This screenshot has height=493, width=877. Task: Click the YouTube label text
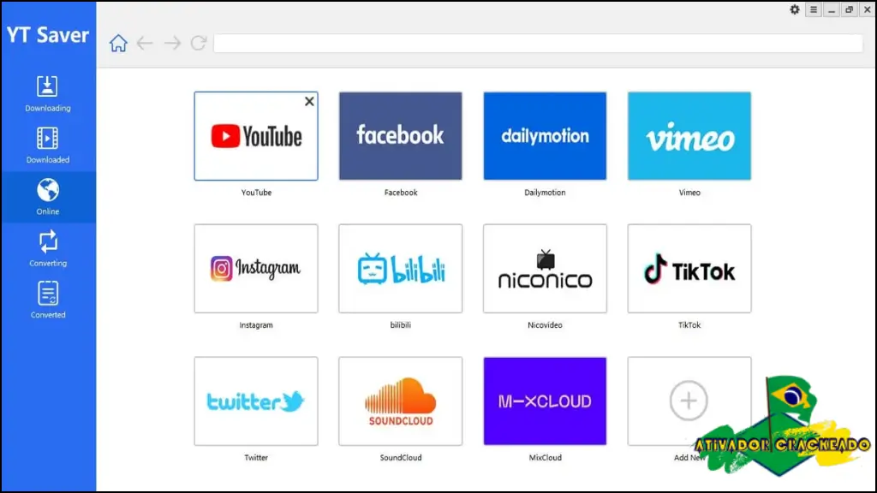[256, 193]
